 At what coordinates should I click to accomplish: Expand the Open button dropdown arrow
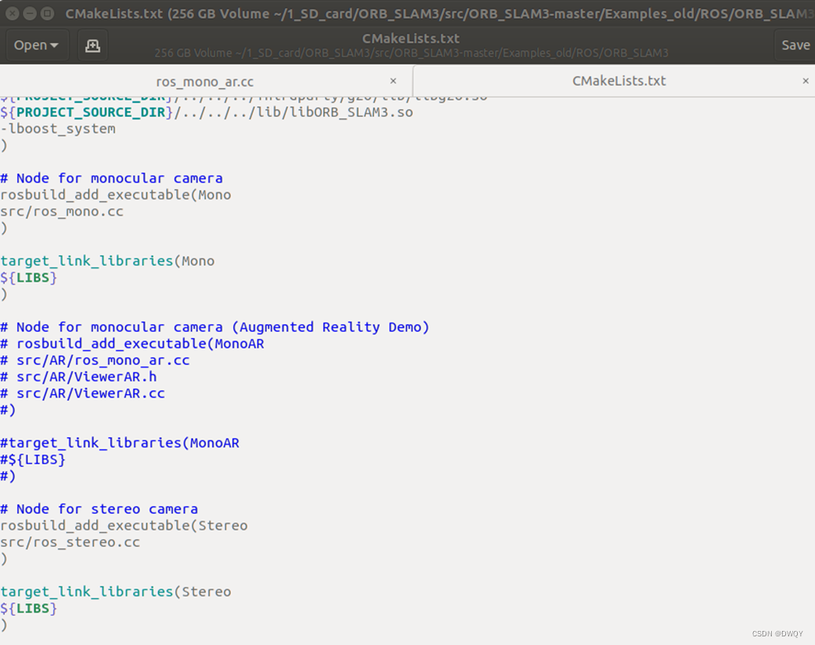[53, 46]
